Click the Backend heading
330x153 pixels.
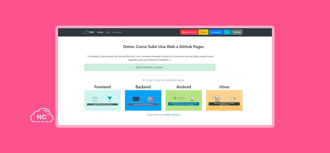point(143,87)
